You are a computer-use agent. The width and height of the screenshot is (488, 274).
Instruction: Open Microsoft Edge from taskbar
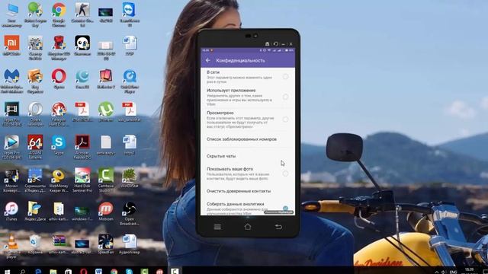[x=38, y=271]
